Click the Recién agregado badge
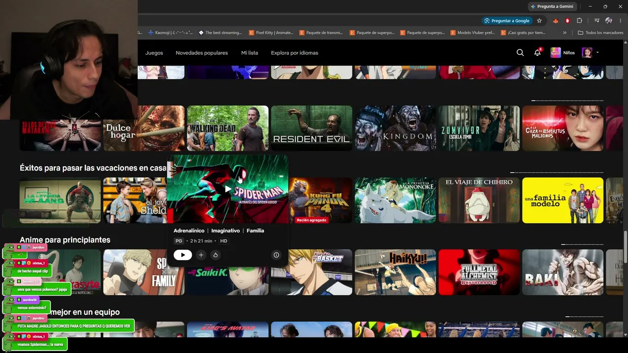Viewport: 628px width, 353px height. [x=312, y=220]
